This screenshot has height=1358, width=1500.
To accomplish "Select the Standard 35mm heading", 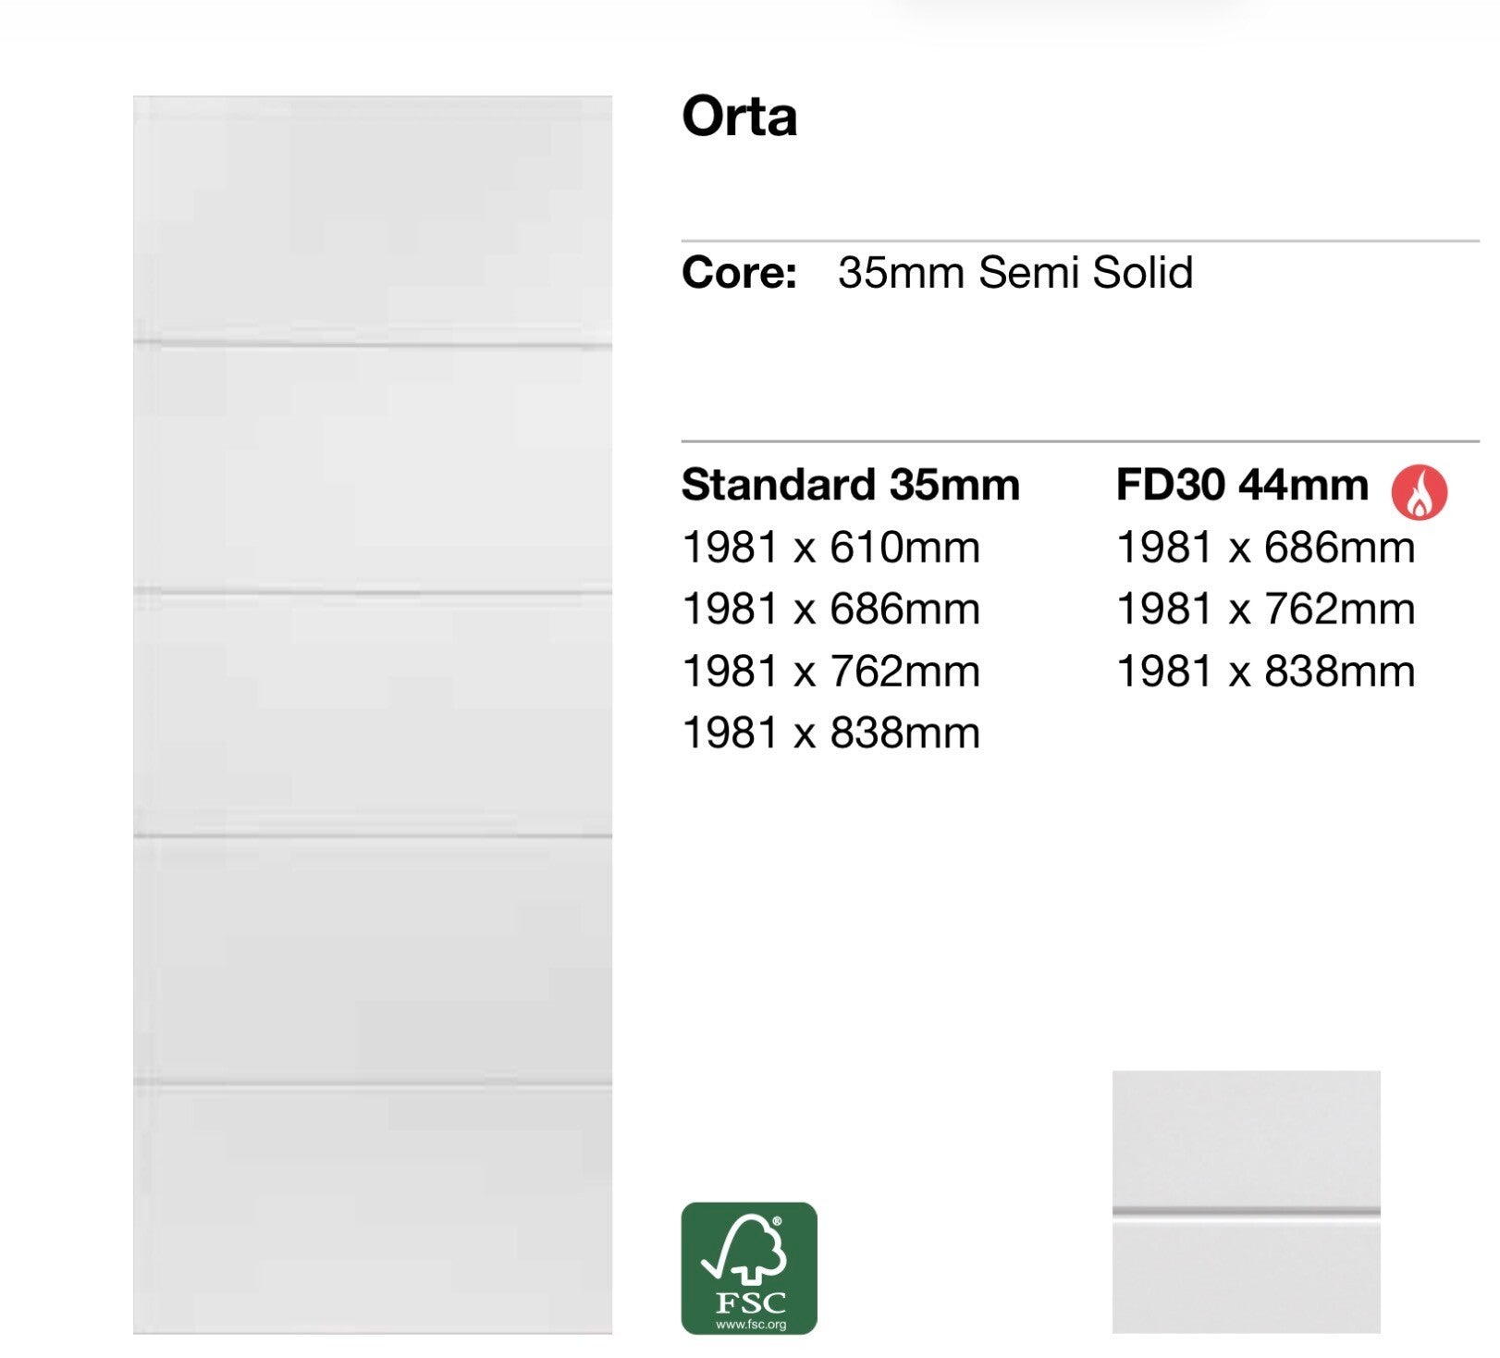I will [x=851, y=485].
